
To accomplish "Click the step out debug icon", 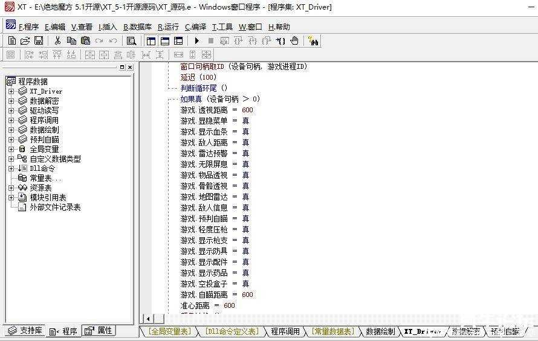I will tap(266, 41).
